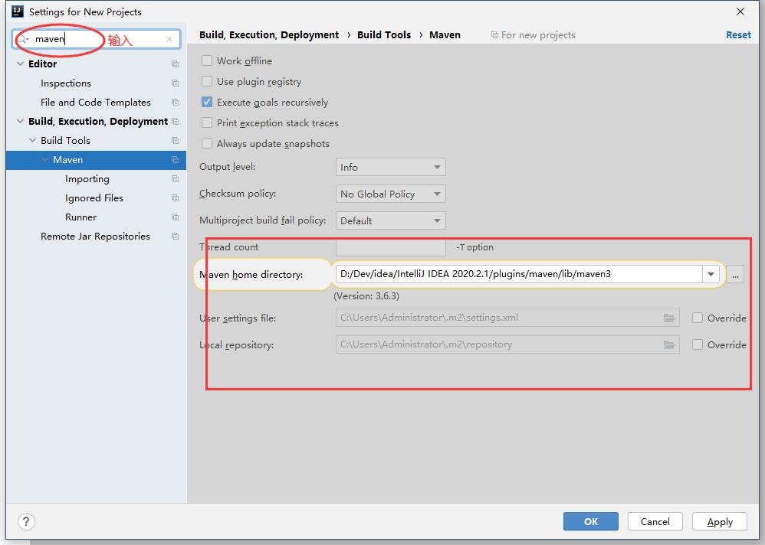
Task: Browse for Maven home directory with ellipsis button
Action: click(735, 274)
